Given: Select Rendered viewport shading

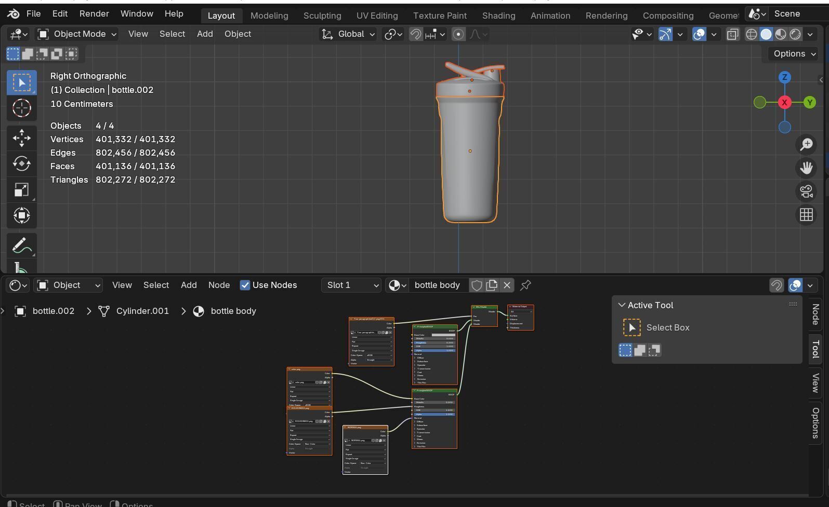Looking at the screenshot, I should click(x=795, y=34).
